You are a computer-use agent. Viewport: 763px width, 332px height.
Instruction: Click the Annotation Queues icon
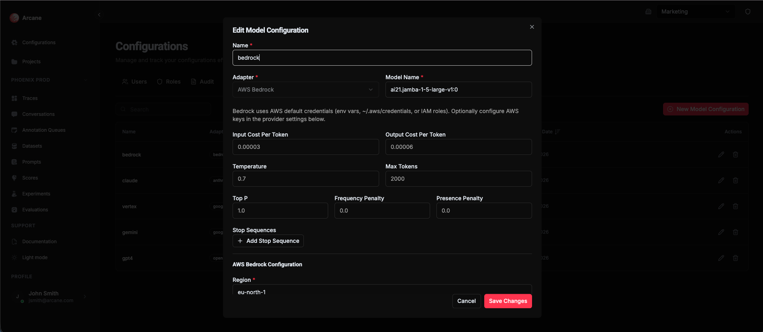pos(14,130)
